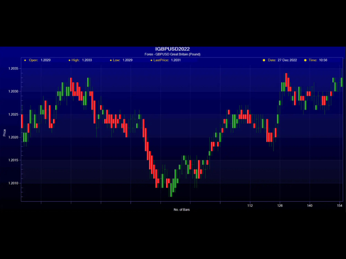Click the 112 bar axis label
This screenshot has height=259, width=346.
tap(250, 206)
